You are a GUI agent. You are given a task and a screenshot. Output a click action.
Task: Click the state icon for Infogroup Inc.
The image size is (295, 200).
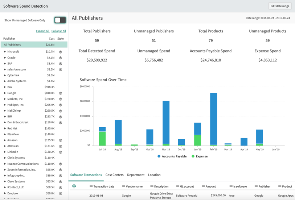pyautogui.click(x=61, y=176)
